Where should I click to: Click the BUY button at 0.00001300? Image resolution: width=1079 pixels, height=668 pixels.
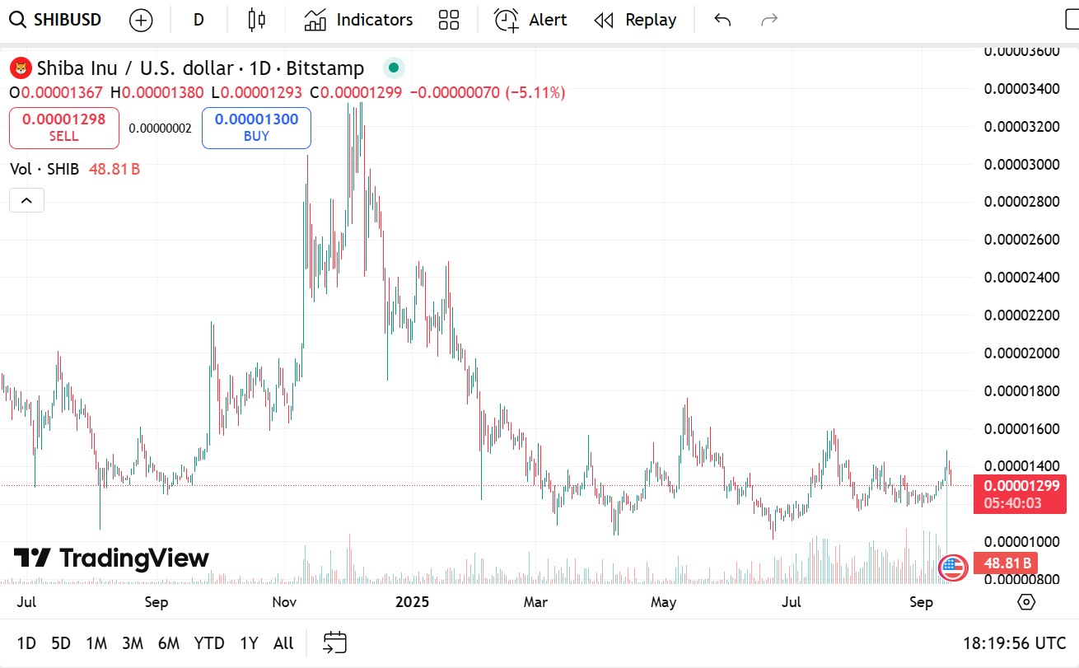click(x=256, y=128)
